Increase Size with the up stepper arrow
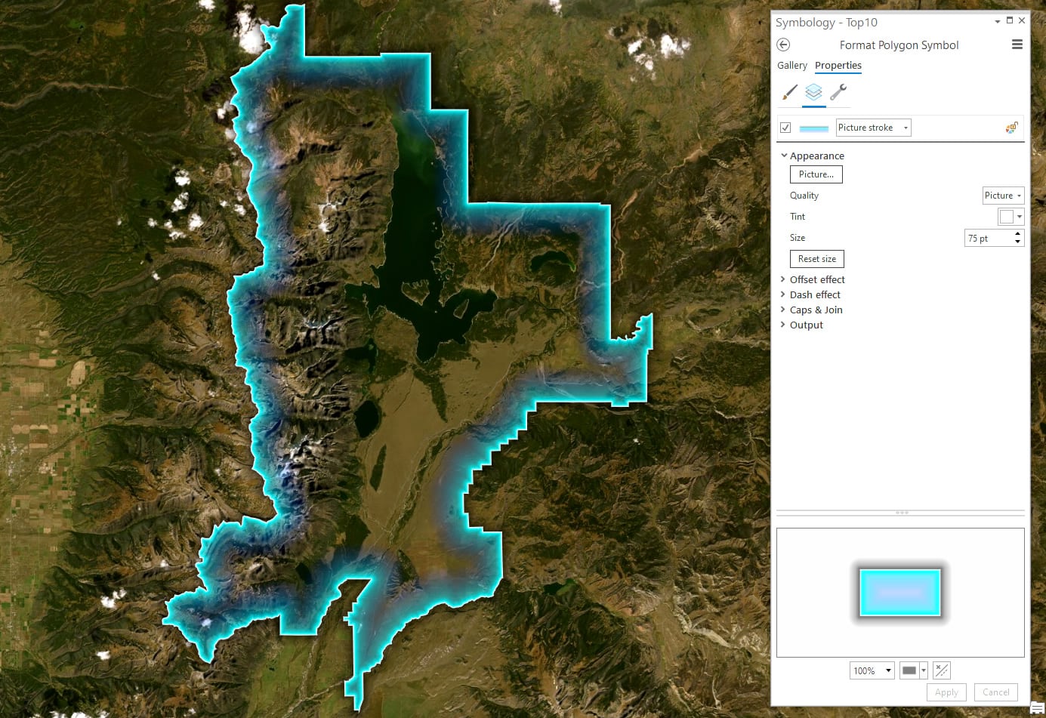 [1018, 234]
